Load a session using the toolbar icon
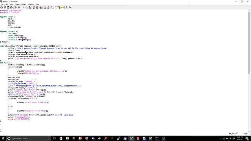 pyautogui.click(x=45, y=7)
